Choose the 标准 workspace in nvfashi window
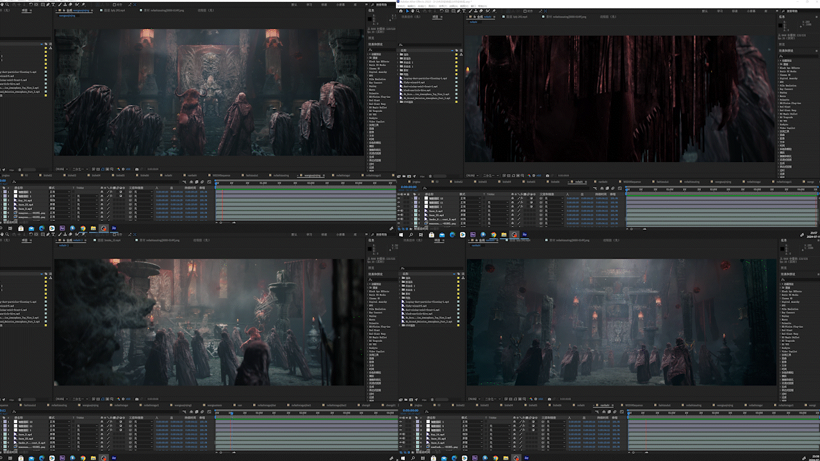Image resolution: width=820 pixels, height=461 pixels. [735, 11]
